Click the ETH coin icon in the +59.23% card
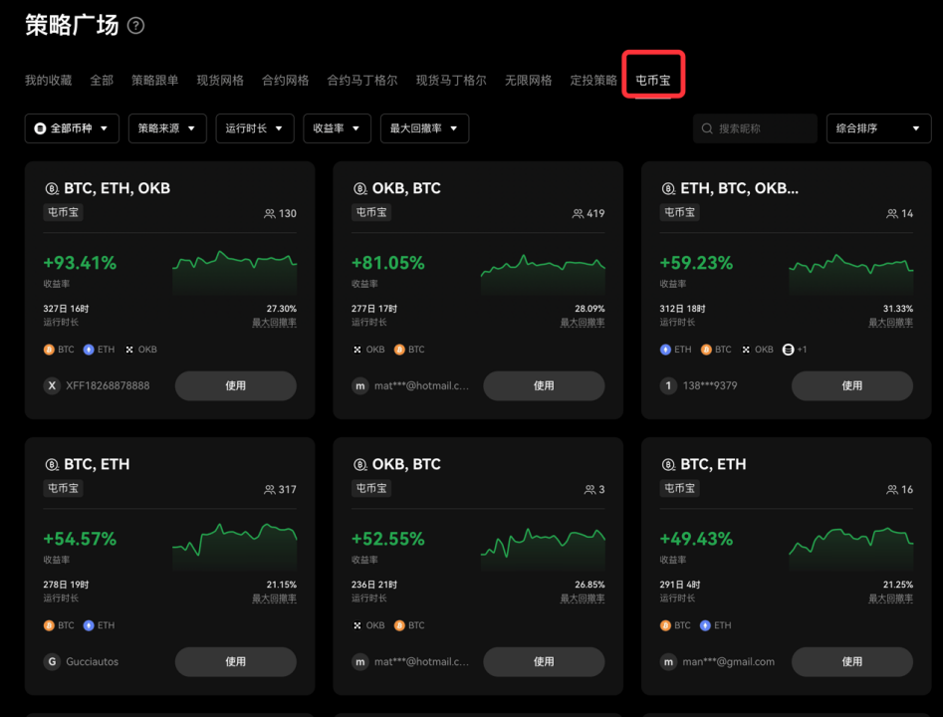The height and width of the screenshot is (717, 943). point(665,350)
